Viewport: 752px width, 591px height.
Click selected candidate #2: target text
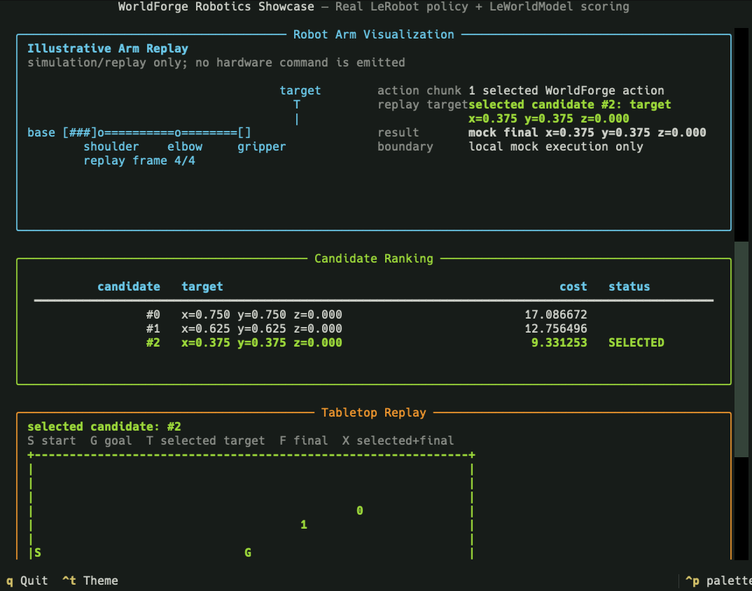point(570,104)
